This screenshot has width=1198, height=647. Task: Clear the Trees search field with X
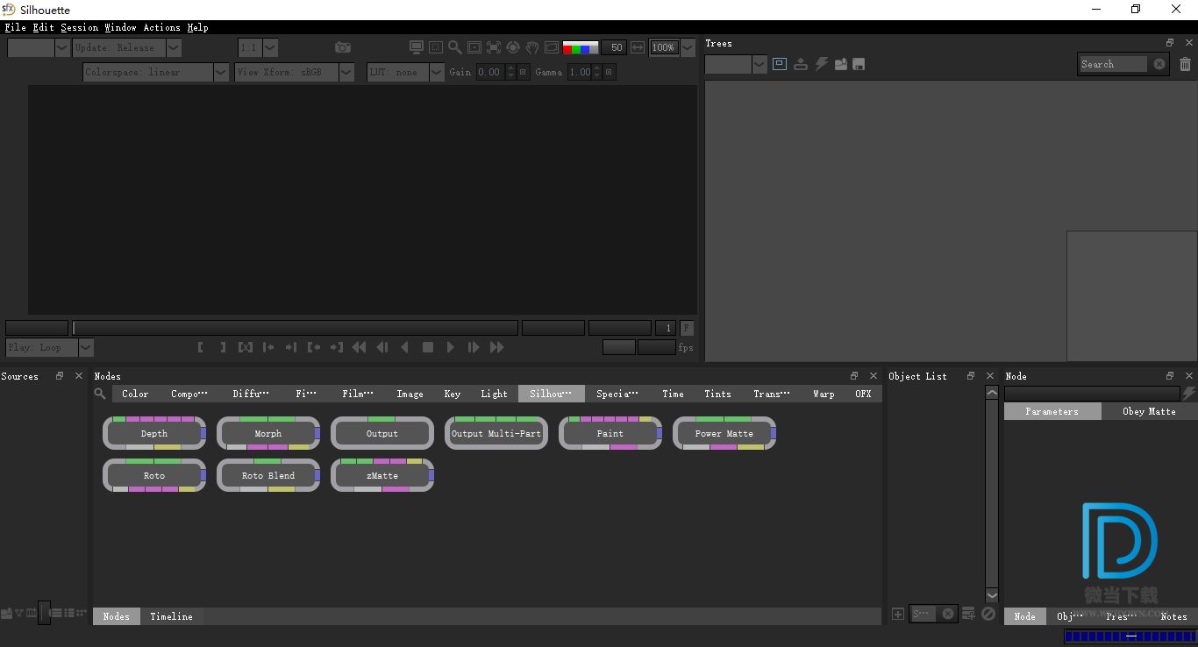[x=1159, y=64]
